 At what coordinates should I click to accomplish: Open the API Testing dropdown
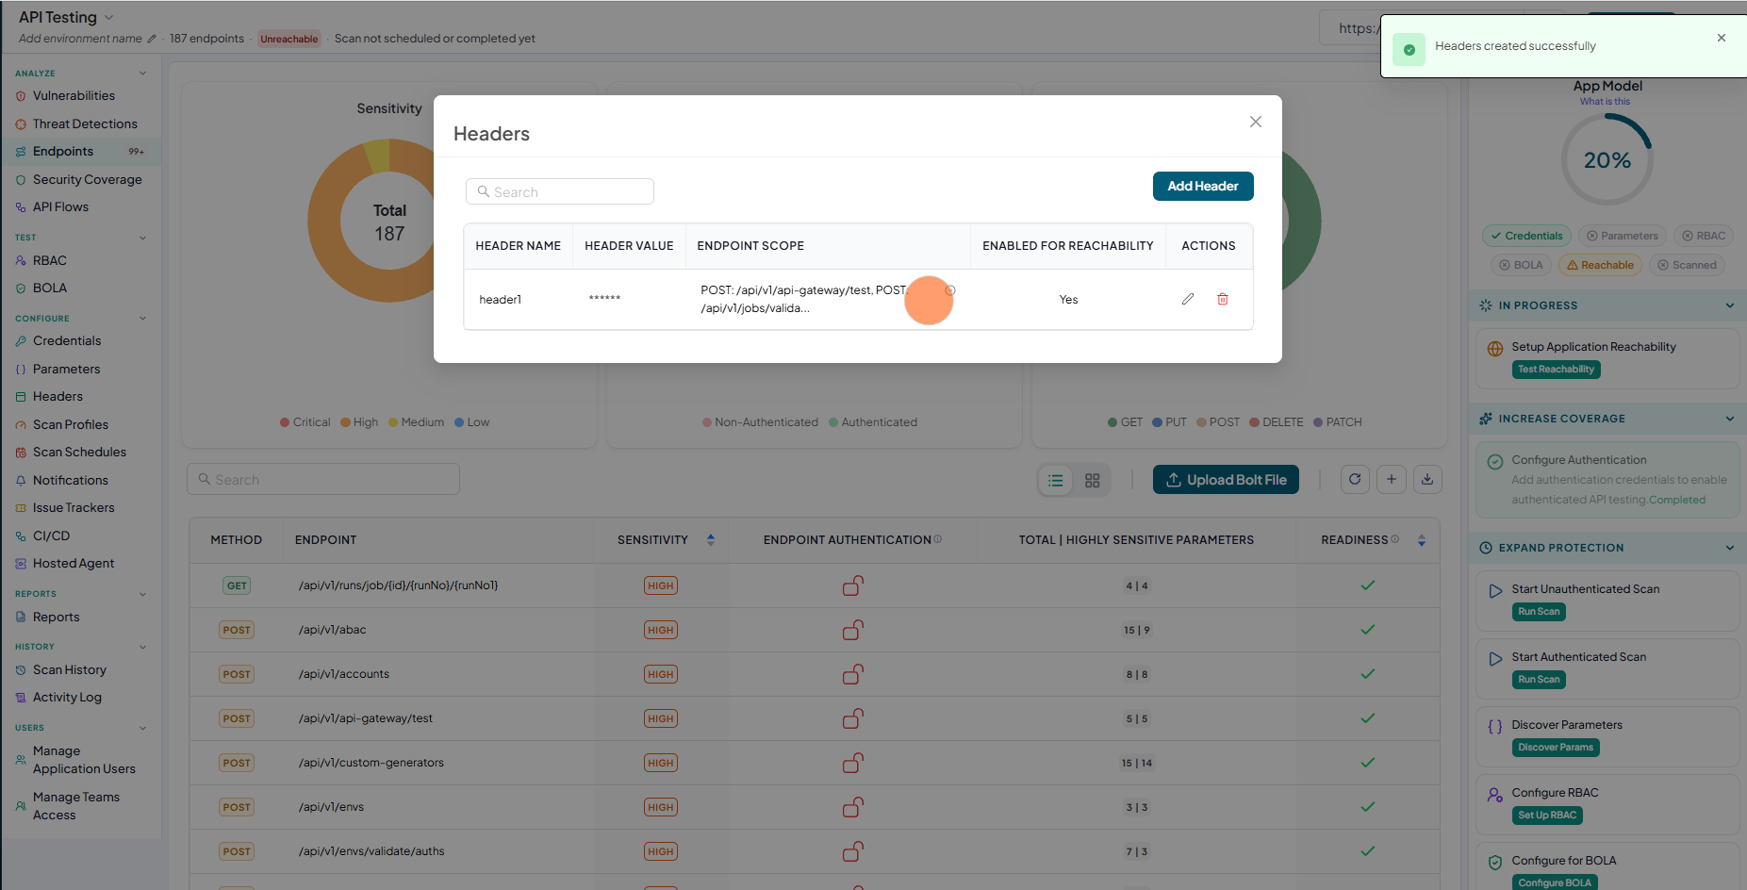(x=108, y=17)
